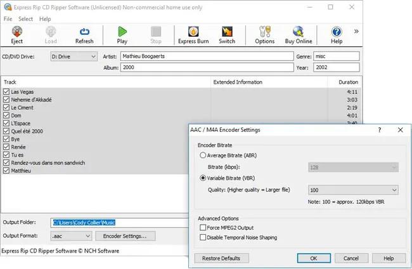Launch the Switch converter icon
Viewport: 412px width, 269px height.
tap(227, 34)
